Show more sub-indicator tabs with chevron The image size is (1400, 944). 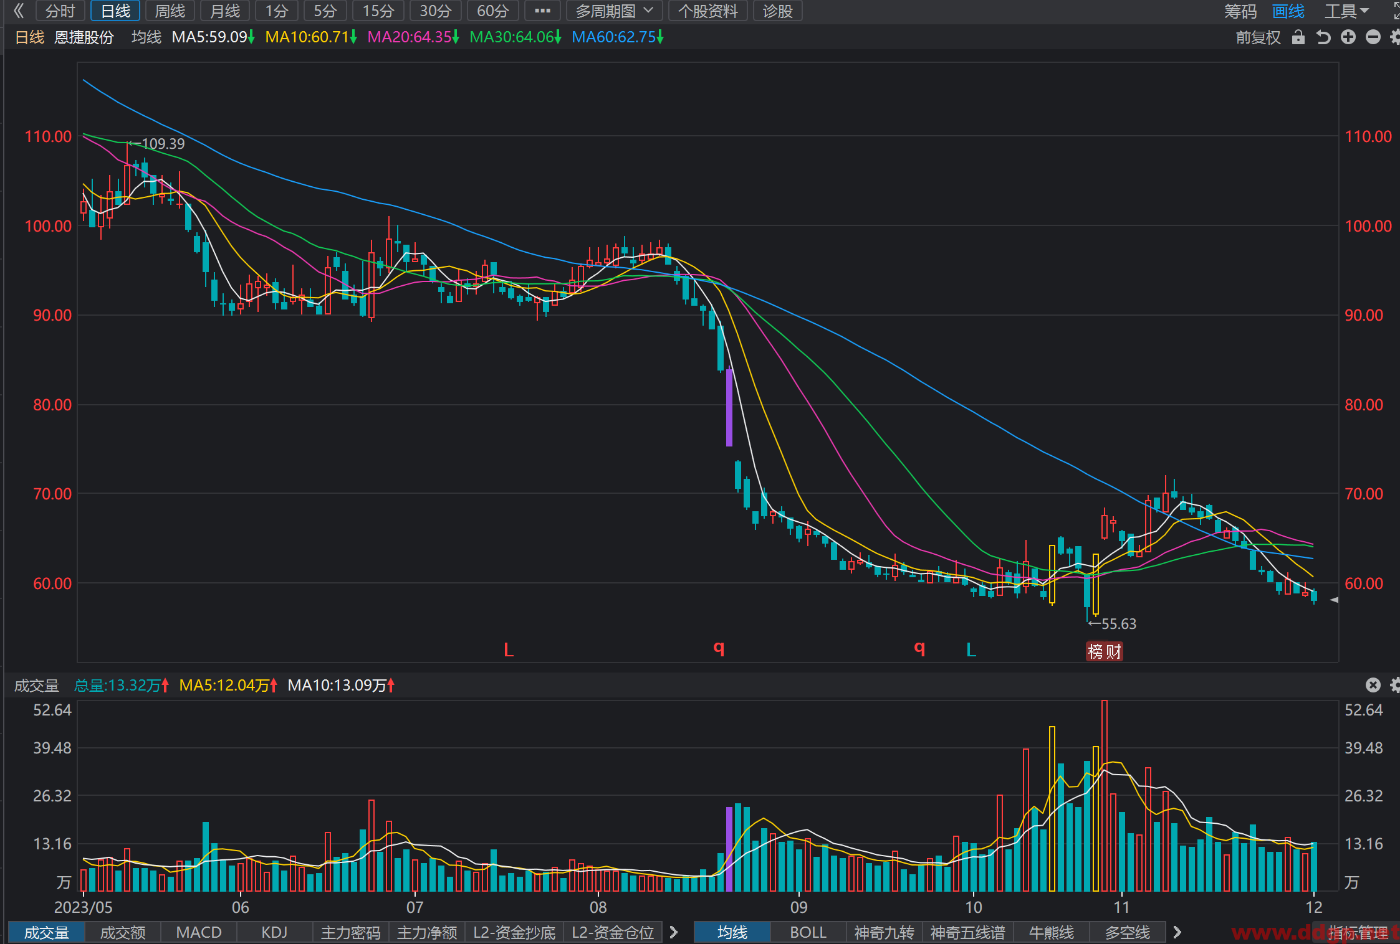point(674,932)
